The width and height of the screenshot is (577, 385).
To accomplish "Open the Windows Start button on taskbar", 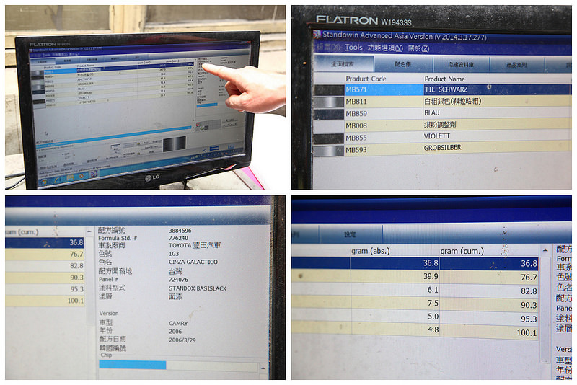I will tap(45, 182).
